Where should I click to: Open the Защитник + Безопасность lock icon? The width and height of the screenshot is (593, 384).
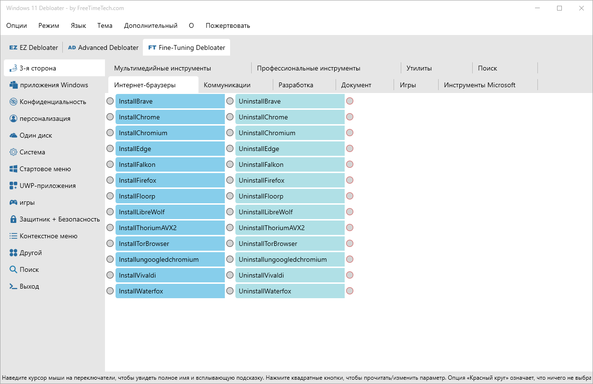coord(13,219)
